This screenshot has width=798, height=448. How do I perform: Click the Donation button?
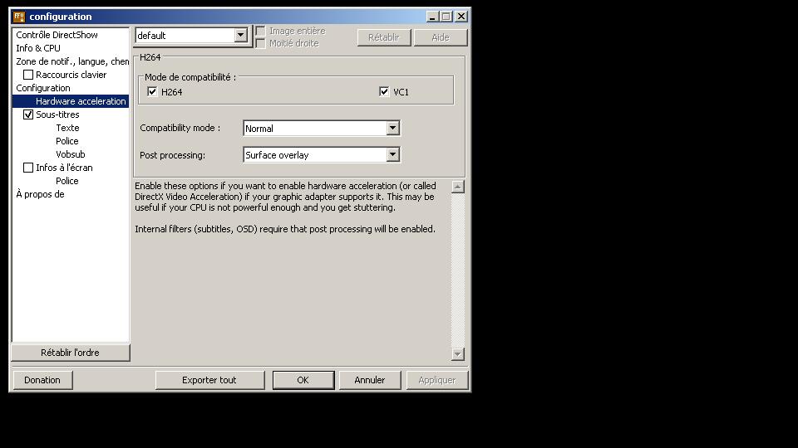click(x=42, y=380)
